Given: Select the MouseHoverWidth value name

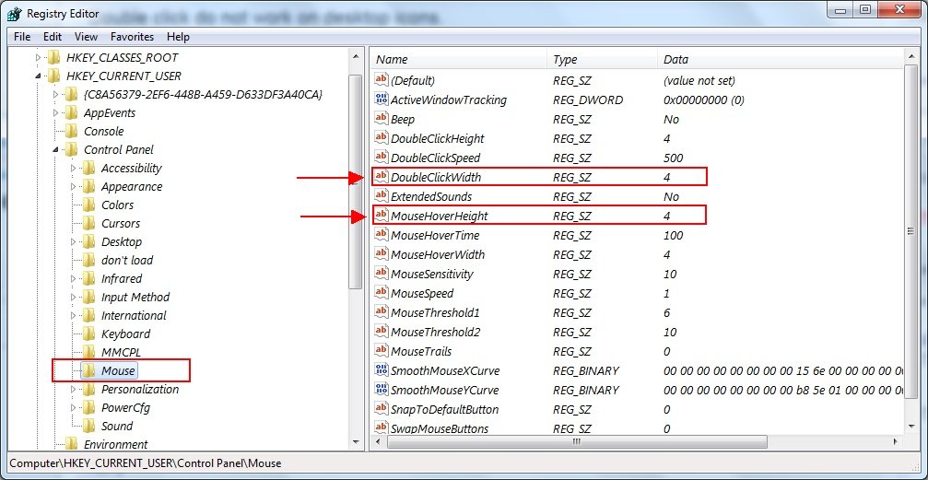Looking at the screenshot, I should (438, 254).
